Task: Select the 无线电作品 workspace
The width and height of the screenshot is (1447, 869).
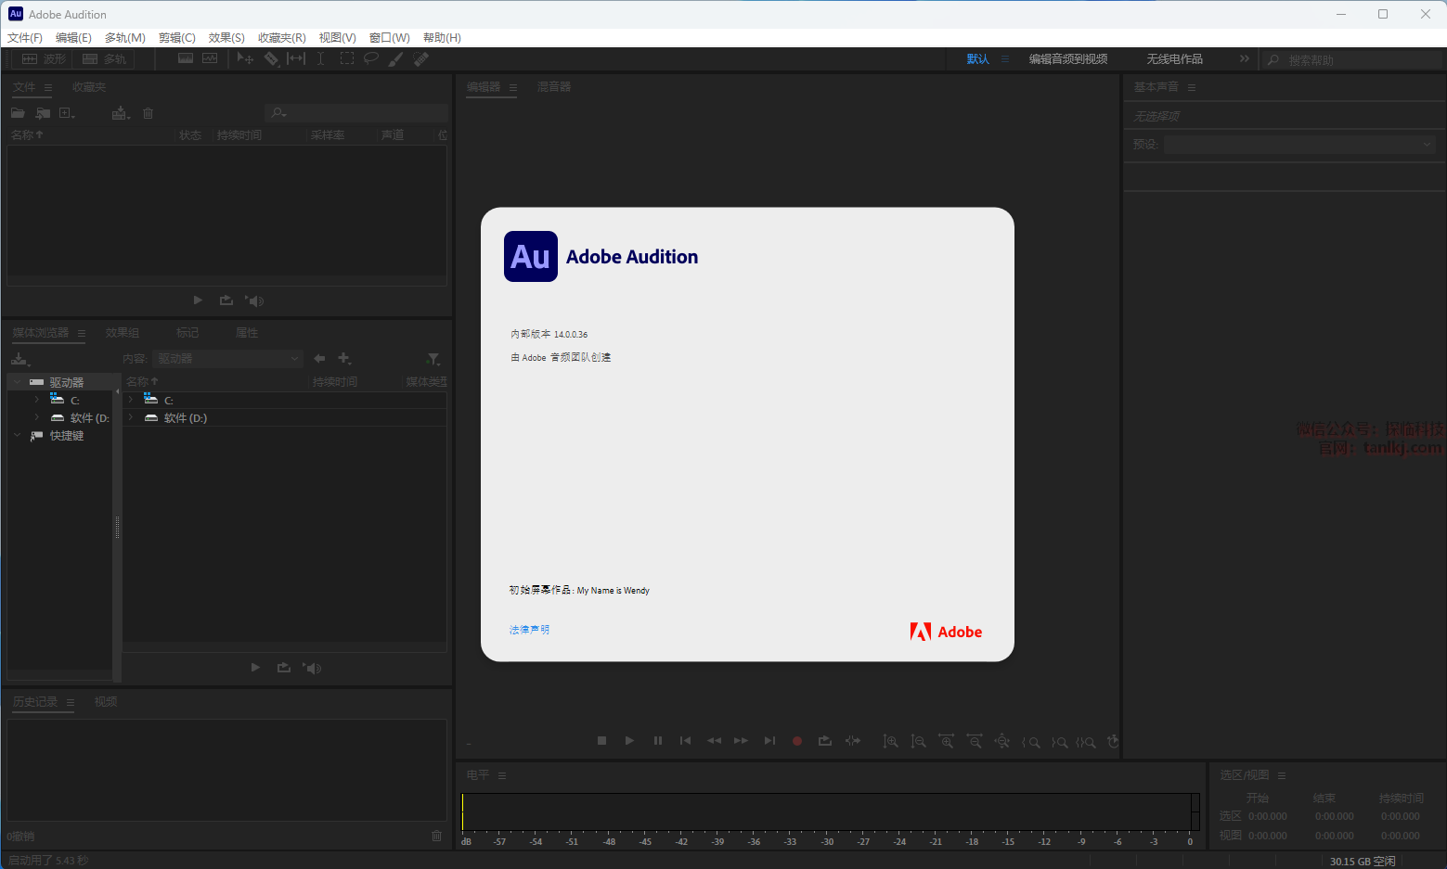Action: pyautogui.click(x=1174, y=58)
